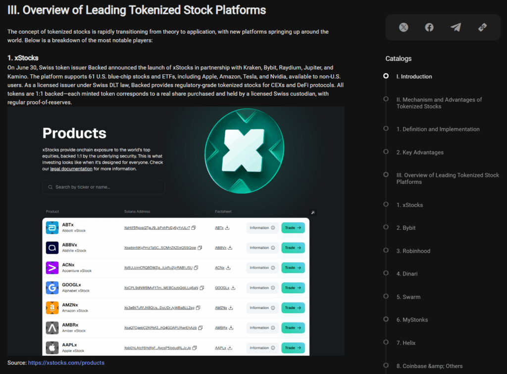Viewport: 507px width, 374px height.
Task: Click the Amazon AMZNx logo icon
Action: (52, 308)
